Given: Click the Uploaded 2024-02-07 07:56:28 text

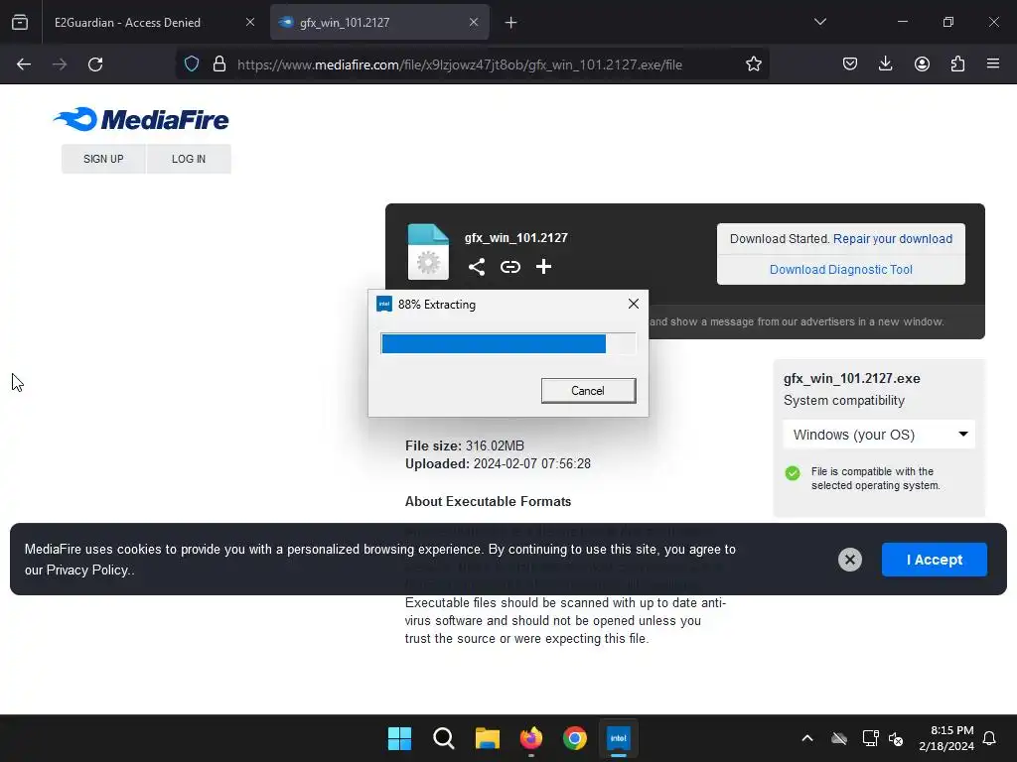Looking at the screenshot, I should click(x=498, y=464).
